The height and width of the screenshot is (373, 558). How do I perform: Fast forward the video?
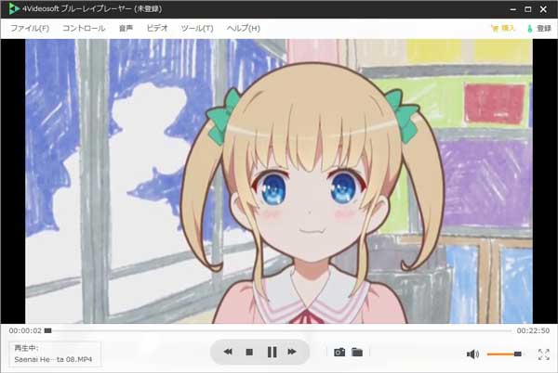tap(292, 352)
